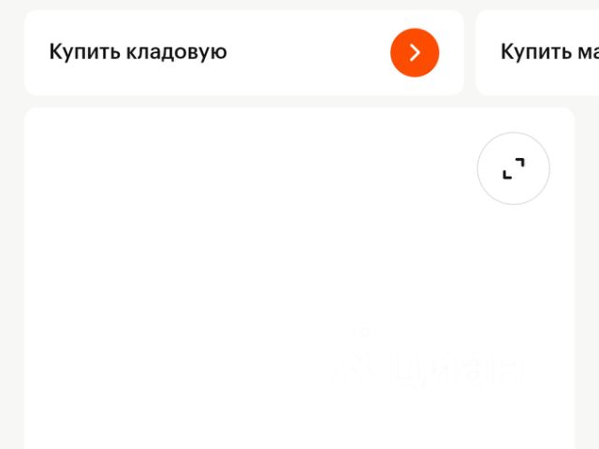Switch to the cut-off Купить ма… carousel item
599x449 pixels.
[548, 52]
